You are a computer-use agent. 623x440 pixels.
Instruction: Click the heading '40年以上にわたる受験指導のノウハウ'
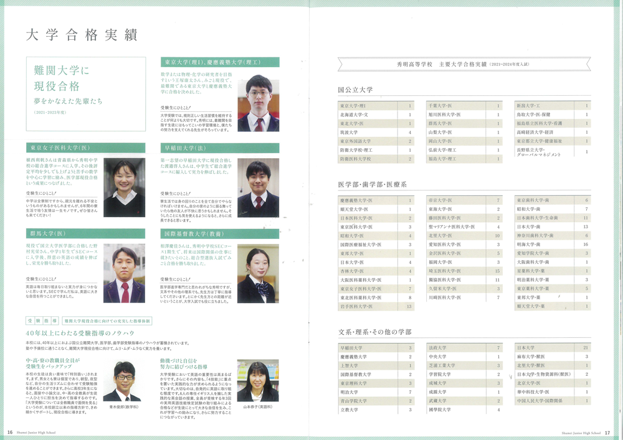(80, 333)
